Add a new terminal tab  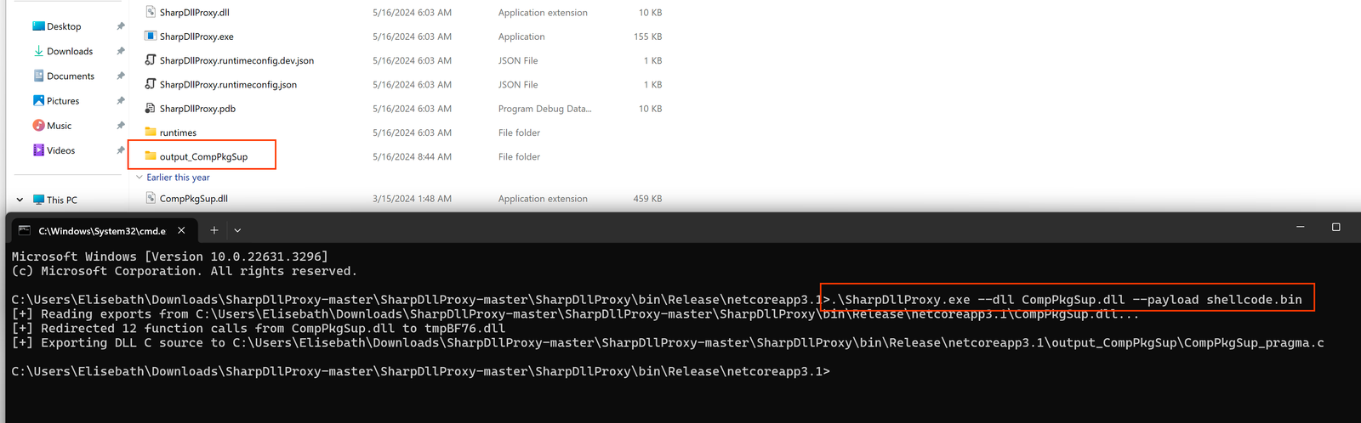click(x=214, y=230)
